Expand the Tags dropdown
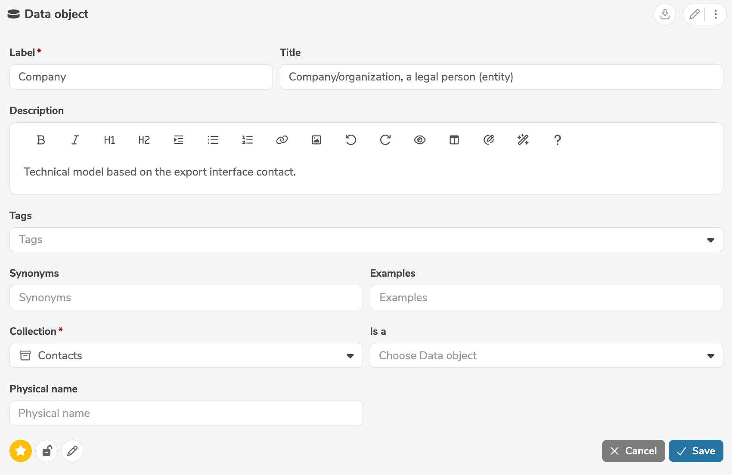Image resolution: width=732 pixels, height=475 pixels. [x=710, y=240]
